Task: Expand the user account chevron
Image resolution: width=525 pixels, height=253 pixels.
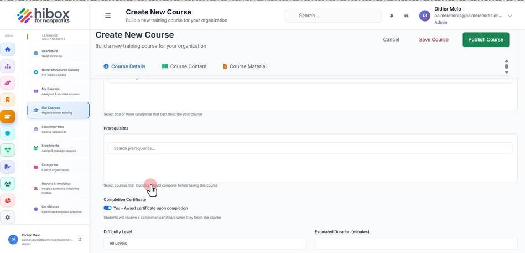Action: point(510,16)
